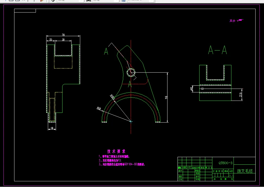Select requirement line 2 mentioning R3
This screenshot has width=264, height=187.
110,160
